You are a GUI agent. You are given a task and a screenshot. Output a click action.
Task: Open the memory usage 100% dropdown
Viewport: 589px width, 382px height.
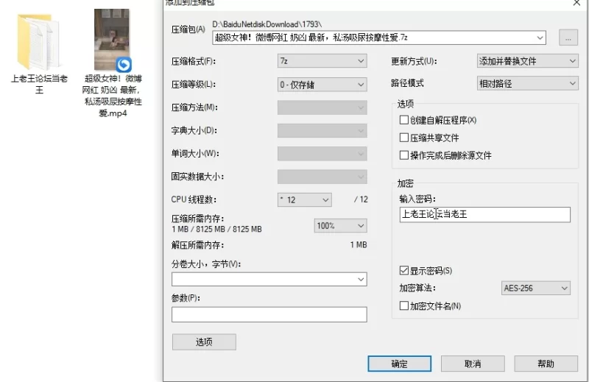[340, 226]
